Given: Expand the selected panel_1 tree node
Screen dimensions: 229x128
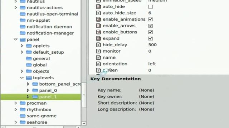Looking at the screenshot, I should [x=28, y=97].
